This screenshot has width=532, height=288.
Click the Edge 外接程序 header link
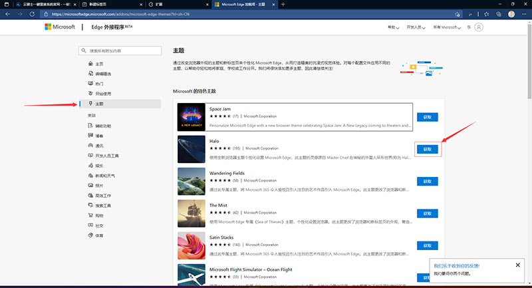click(x=112, y=27)
